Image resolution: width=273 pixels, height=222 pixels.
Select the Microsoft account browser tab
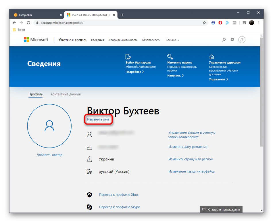pyautogui.click(x=91, y=15)
